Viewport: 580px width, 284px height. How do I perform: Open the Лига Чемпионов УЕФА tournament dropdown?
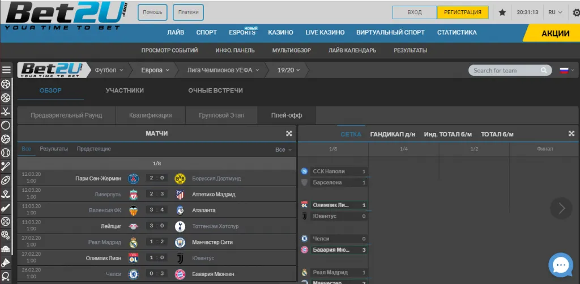[223, 70]
